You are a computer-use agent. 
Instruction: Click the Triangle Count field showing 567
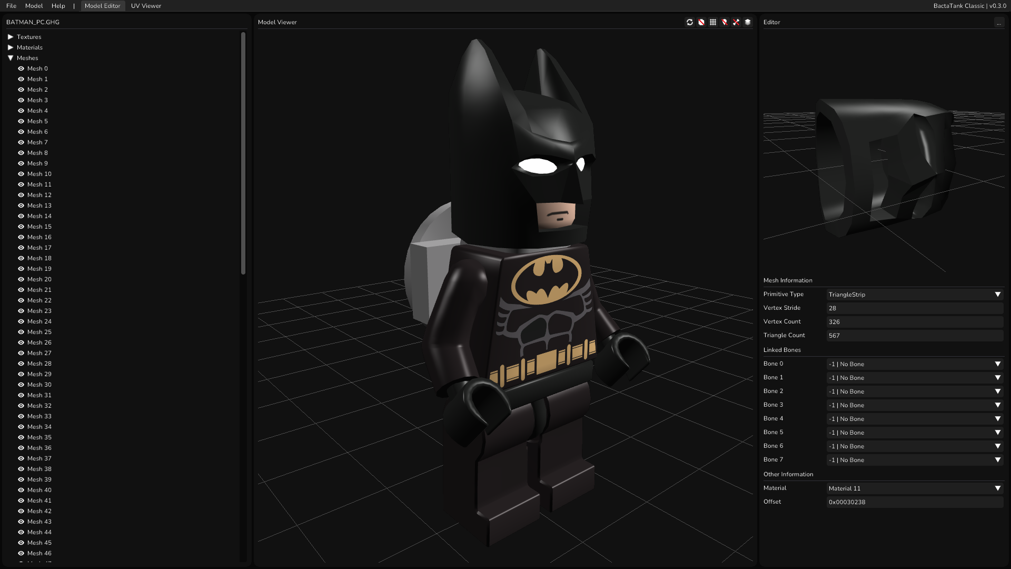point(915,336)
